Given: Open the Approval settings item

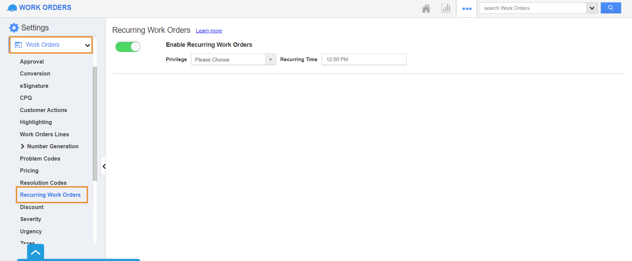Looking at the screenshot, I should pos(32,61).
